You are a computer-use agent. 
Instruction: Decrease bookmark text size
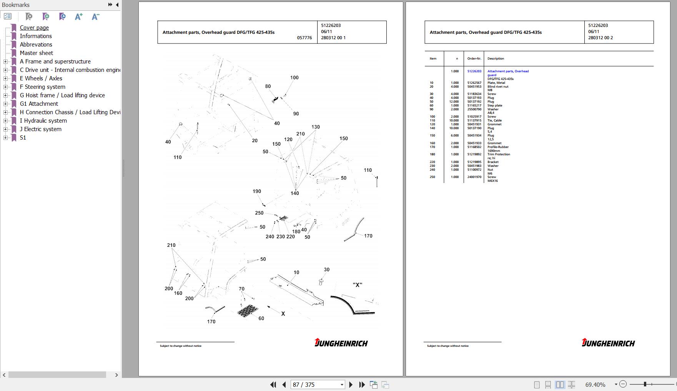tap(96, 16)
